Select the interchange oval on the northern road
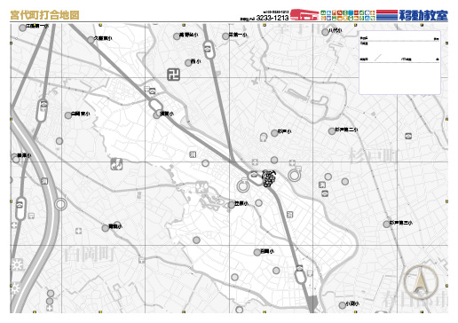Screen dimensions: 458x323 209,50
